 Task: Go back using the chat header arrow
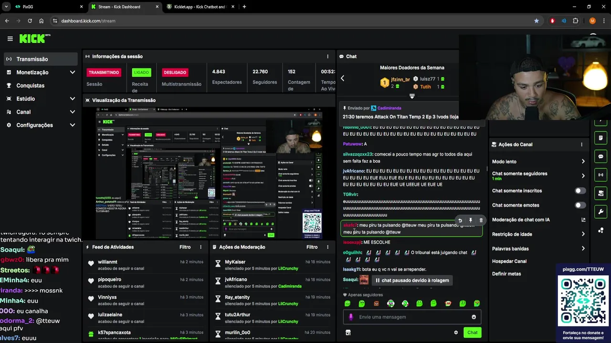point(342,78)
